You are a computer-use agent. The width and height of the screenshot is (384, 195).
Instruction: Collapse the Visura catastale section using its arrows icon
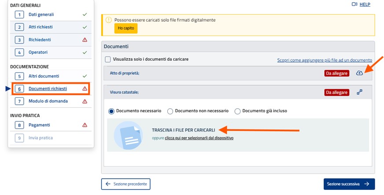pyautogui.click(x=359, y=92)
